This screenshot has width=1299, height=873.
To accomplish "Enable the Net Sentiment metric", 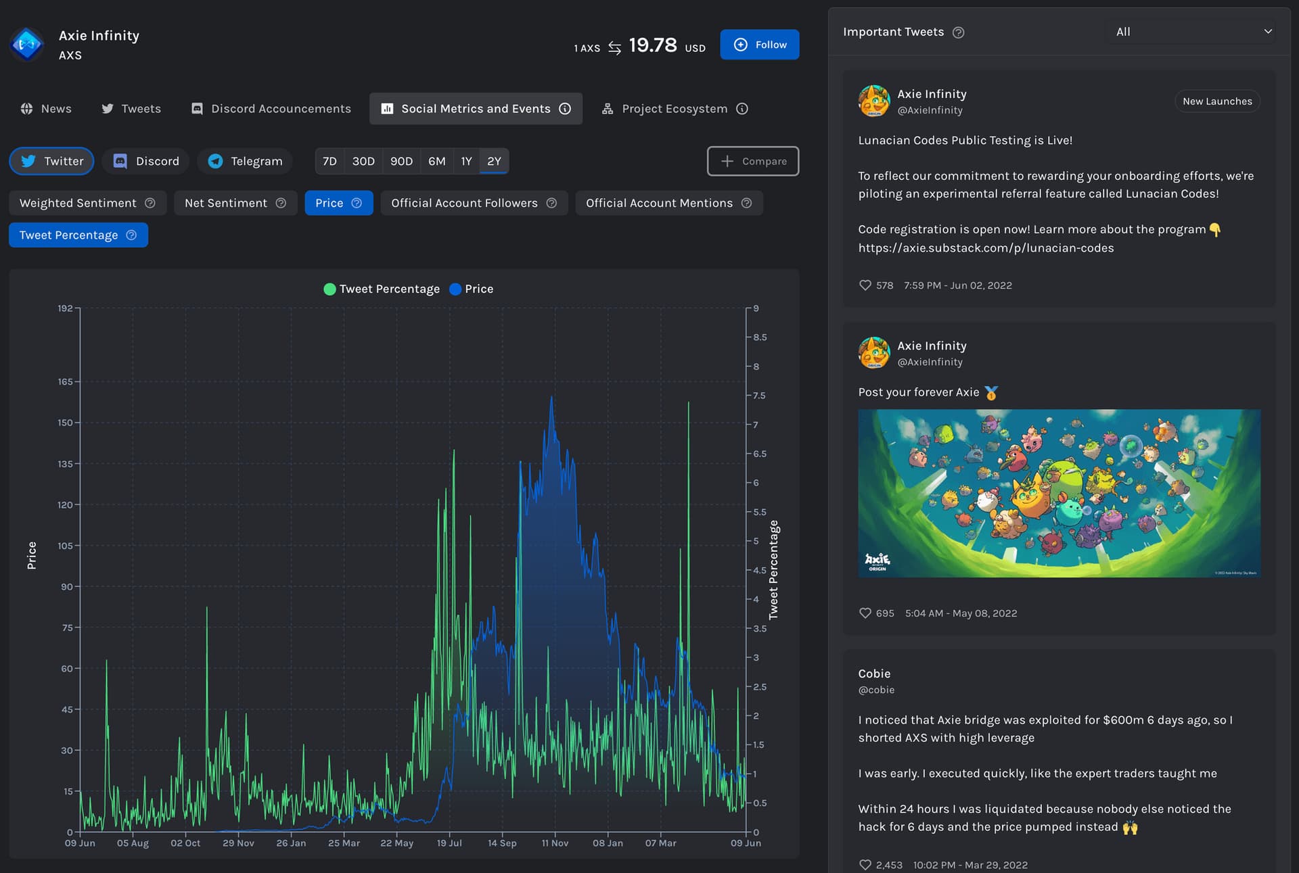I will point(226,203).
